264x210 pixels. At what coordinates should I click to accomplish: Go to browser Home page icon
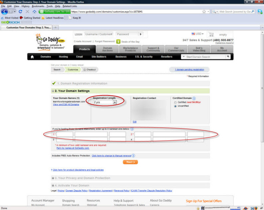(34, 12)
